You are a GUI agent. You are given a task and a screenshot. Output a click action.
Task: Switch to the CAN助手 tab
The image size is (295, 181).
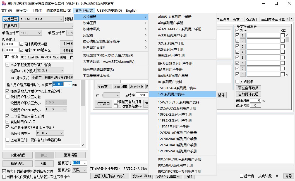(x=252, y=19)
